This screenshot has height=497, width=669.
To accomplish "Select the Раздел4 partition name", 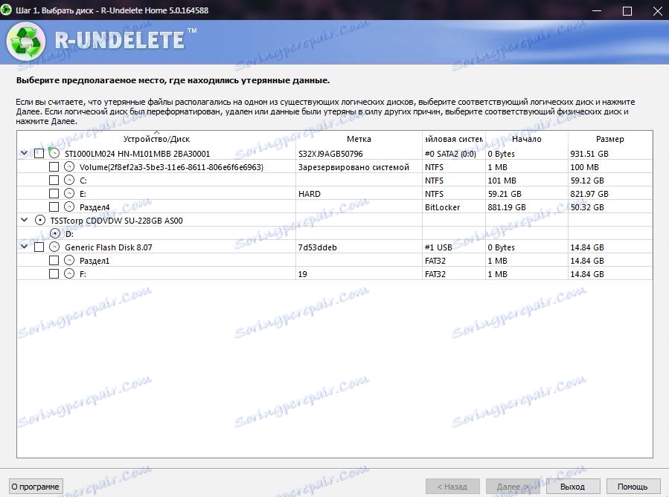I will 95,207.
